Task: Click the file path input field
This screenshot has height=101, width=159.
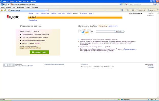Action: click(x=105, y=31)
